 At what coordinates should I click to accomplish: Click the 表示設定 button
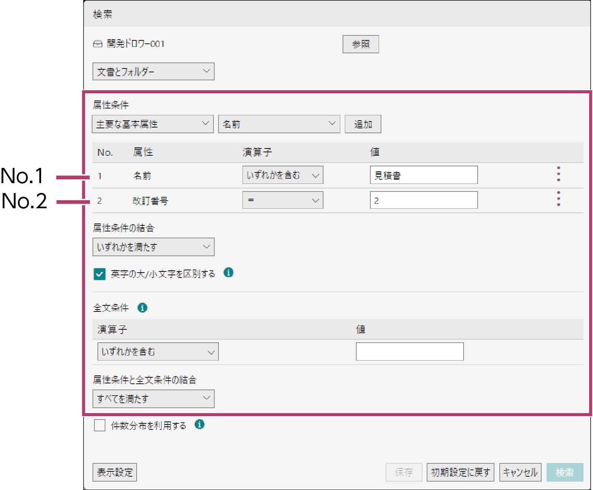[x=115, y=472]
